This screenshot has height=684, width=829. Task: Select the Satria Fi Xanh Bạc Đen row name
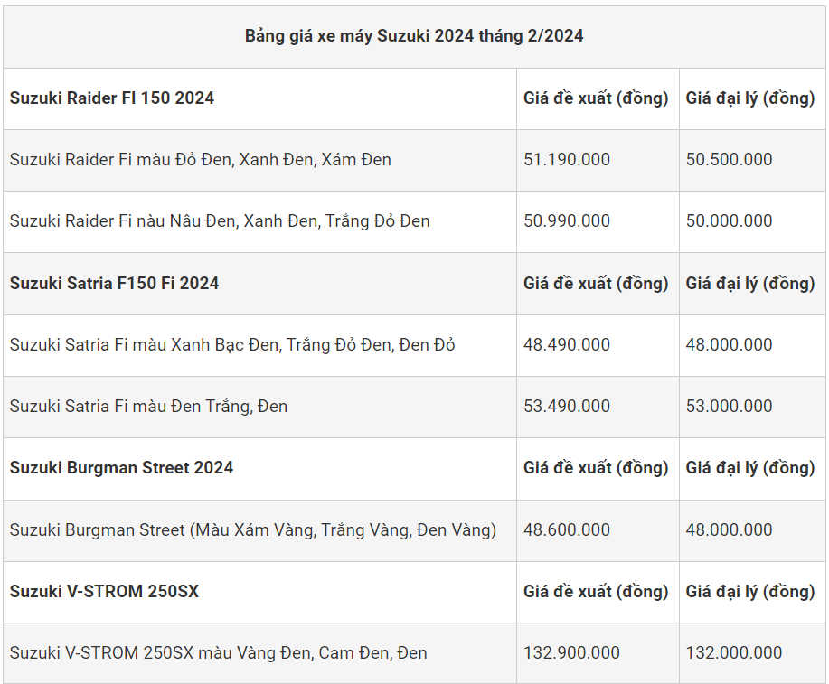coord(232,345)
